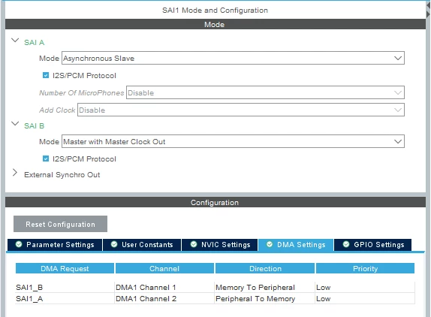Click the Mode section header bar
The image size is (431, 317).
point(215,24)
